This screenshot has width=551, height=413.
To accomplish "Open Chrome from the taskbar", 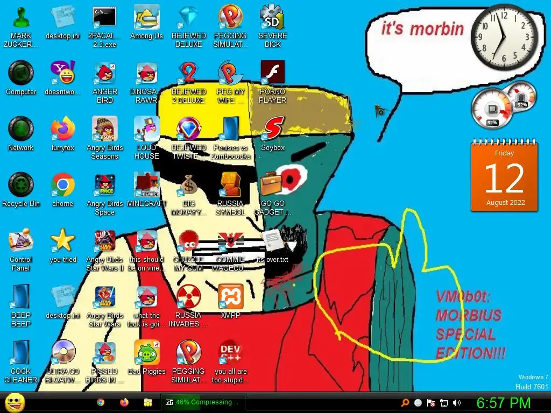I will 101,402.
